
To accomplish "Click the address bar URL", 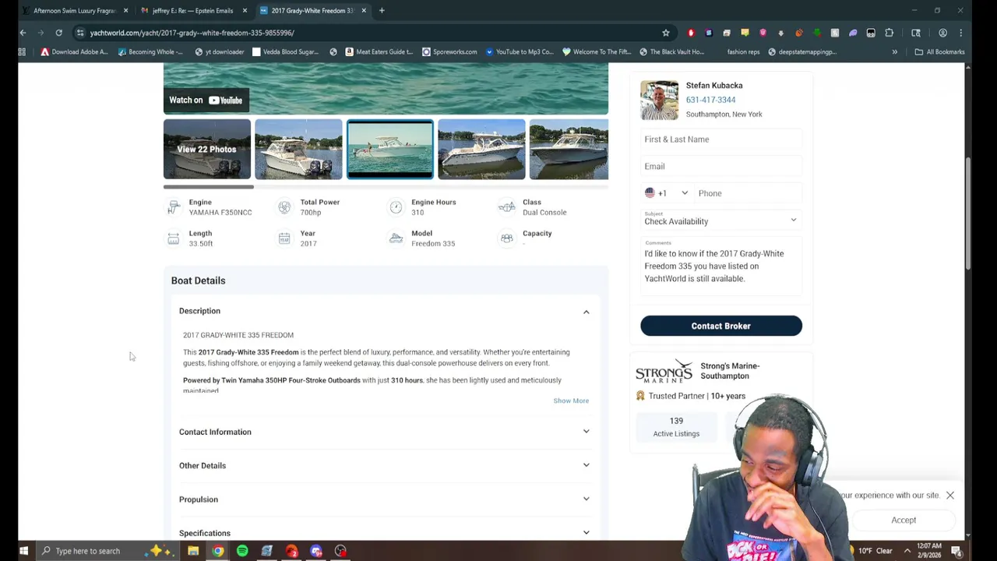I will coord(192,33).
